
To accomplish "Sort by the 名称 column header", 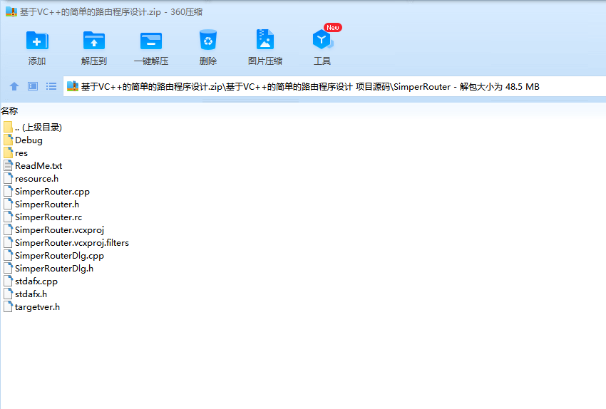I will 9,111.
